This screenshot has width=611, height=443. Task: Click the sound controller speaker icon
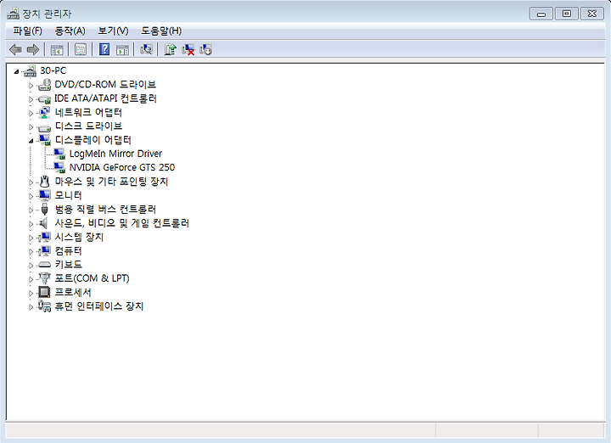click(43, 223)
